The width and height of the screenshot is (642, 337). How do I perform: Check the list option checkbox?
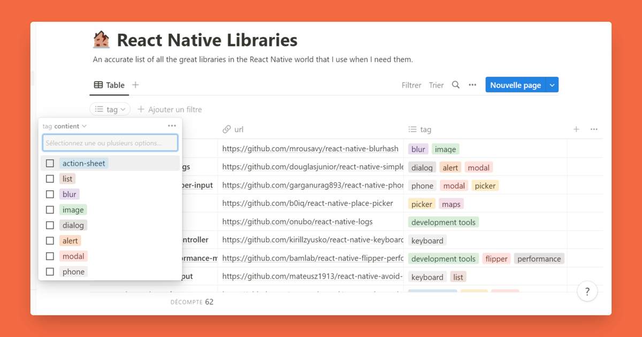(50, 179)
